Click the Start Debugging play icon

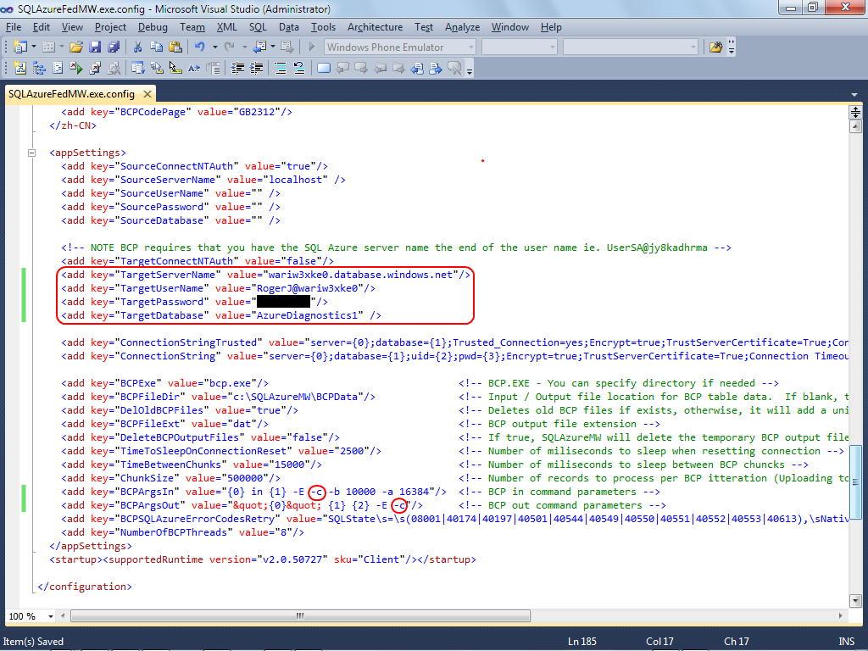[x=312, y=47]
